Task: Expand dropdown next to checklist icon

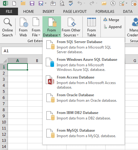Action: pyautogui.click(x=126, y=3)
